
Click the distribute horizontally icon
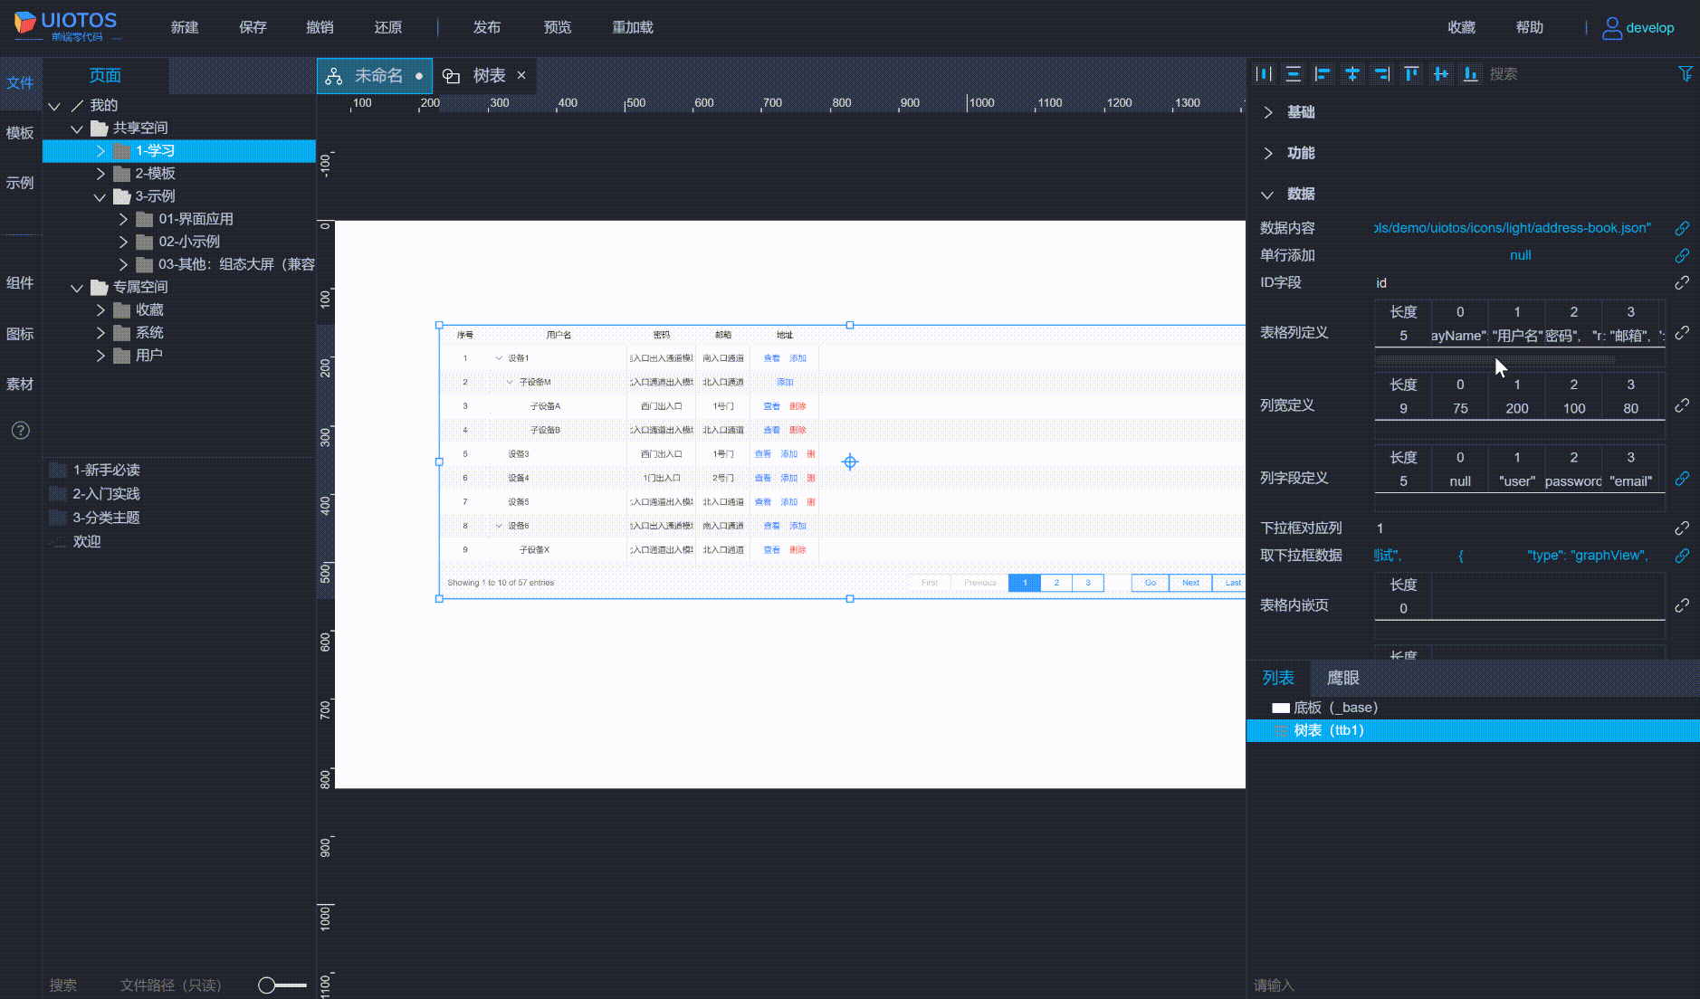click(1264, 74)
